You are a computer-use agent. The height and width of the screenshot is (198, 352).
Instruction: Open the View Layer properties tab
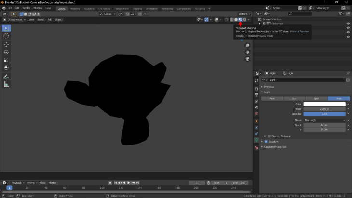257,101
